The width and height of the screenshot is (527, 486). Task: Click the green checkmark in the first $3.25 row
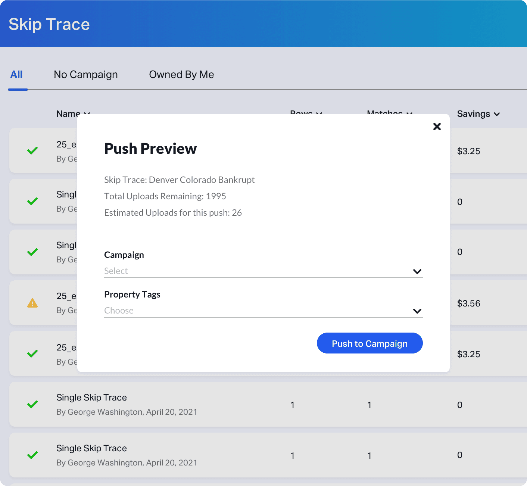(x=32, y=150)
